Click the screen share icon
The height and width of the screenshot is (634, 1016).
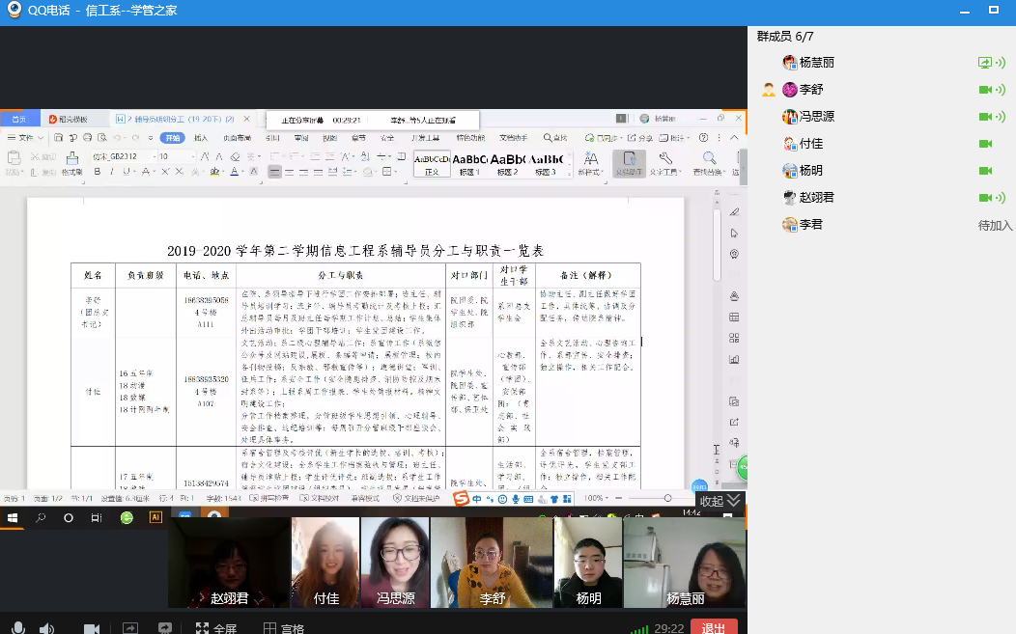coord(128,628)
